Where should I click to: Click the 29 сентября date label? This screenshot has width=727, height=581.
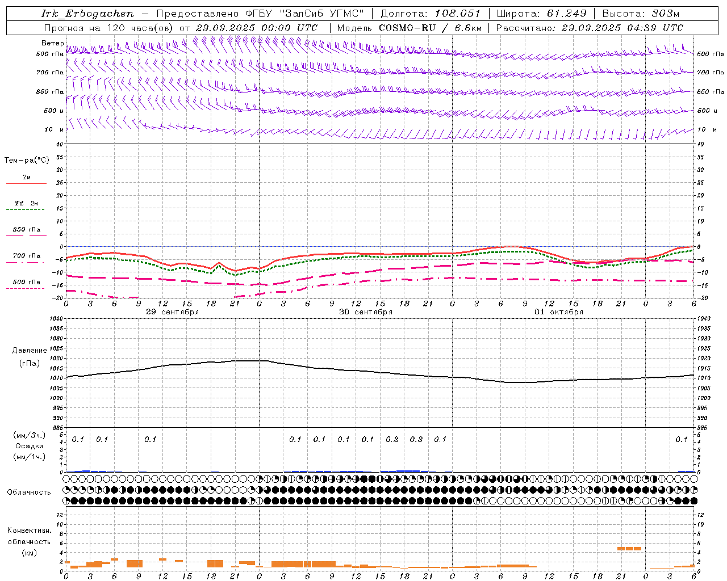(x=172, y=312)
